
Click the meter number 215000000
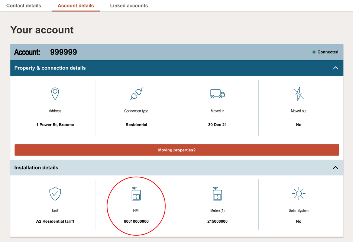click(x=217, y=221)
